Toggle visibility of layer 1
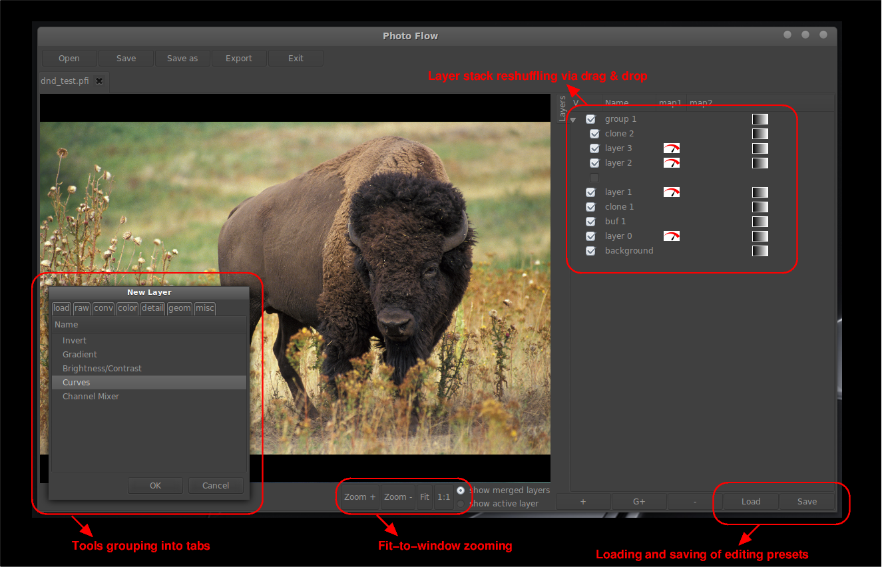This screenshot has height=567, width=882. [590, 192]
